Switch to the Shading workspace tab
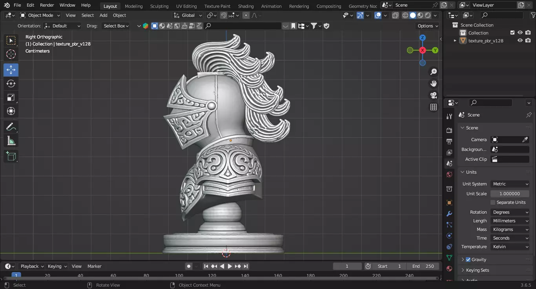 pyautogui.click(x=246, y=6)
